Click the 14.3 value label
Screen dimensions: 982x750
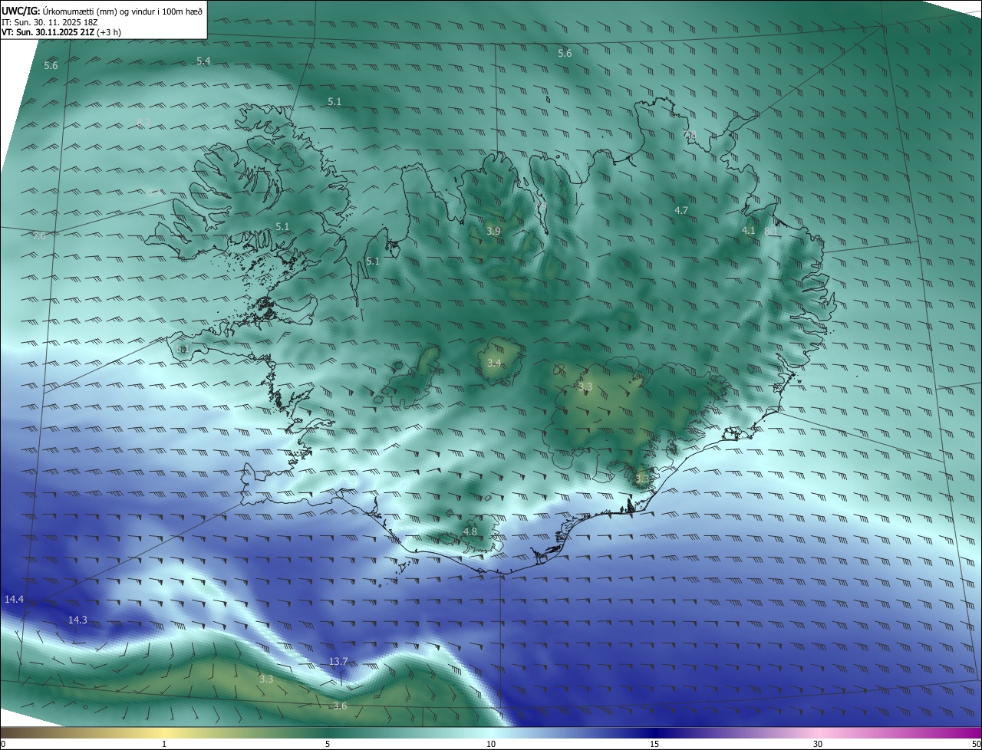click(77, 620)
